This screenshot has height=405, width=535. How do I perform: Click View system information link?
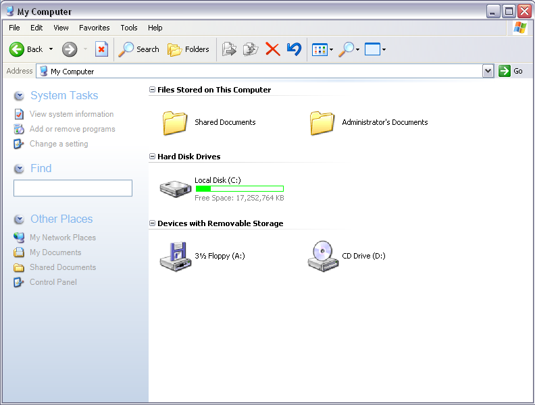pos(72,114)
